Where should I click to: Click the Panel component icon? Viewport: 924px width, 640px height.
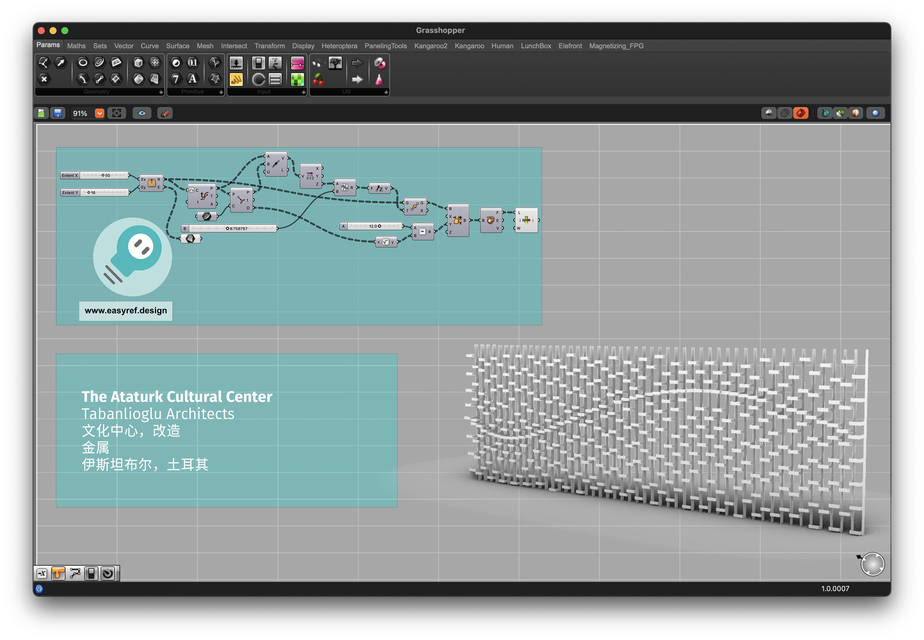click(236, 79)
